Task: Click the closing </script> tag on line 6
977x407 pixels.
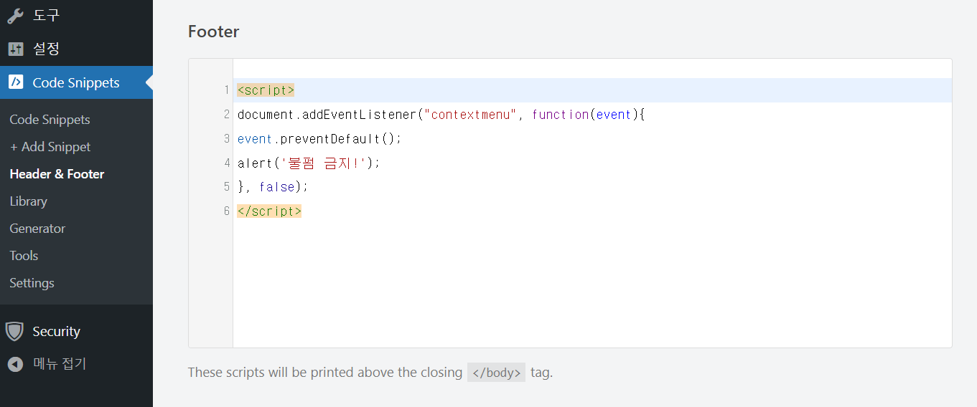Action: 269,211
